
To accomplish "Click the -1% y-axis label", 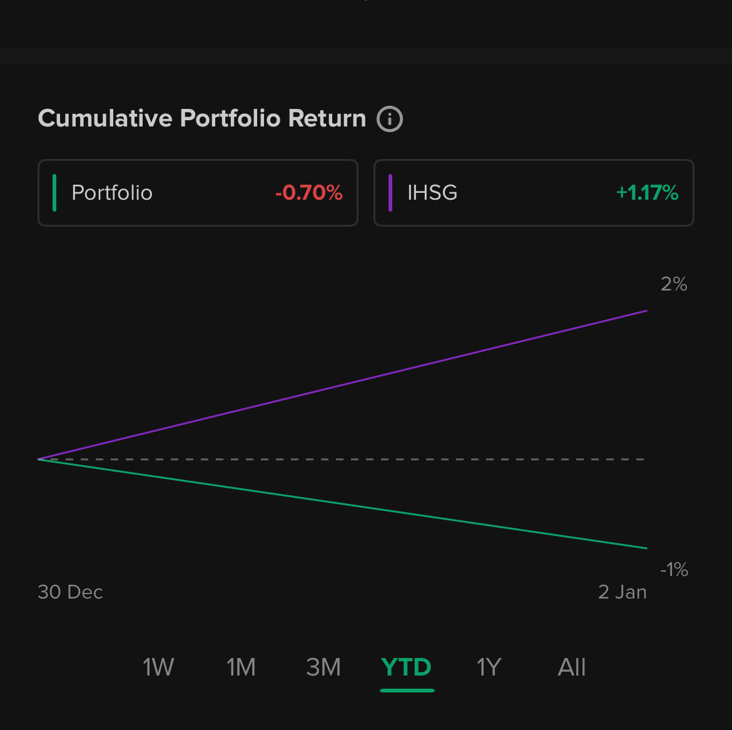I will click(x=674, y=570).
